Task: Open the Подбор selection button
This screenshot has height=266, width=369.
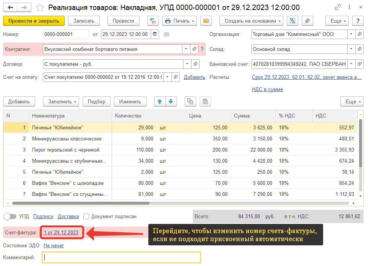Action: click(96, 101)
